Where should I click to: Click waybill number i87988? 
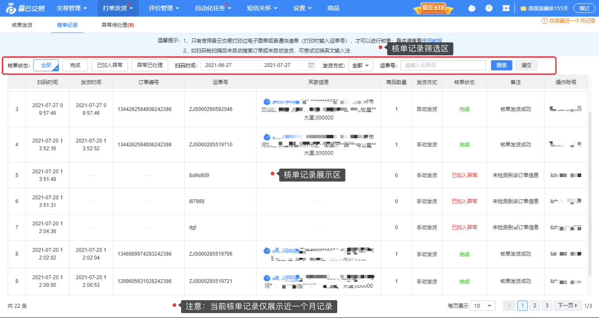pyautogui.click(x=197, y=202)
